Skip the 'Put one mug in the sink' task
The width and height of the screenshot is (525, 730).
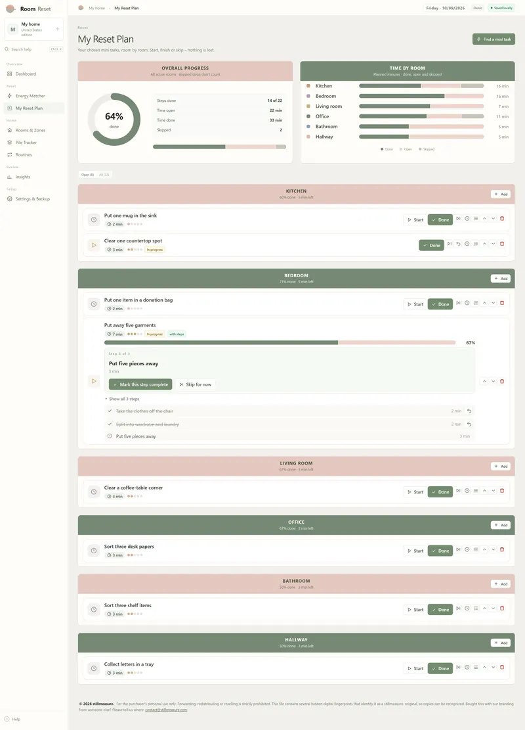click(458, 218)
